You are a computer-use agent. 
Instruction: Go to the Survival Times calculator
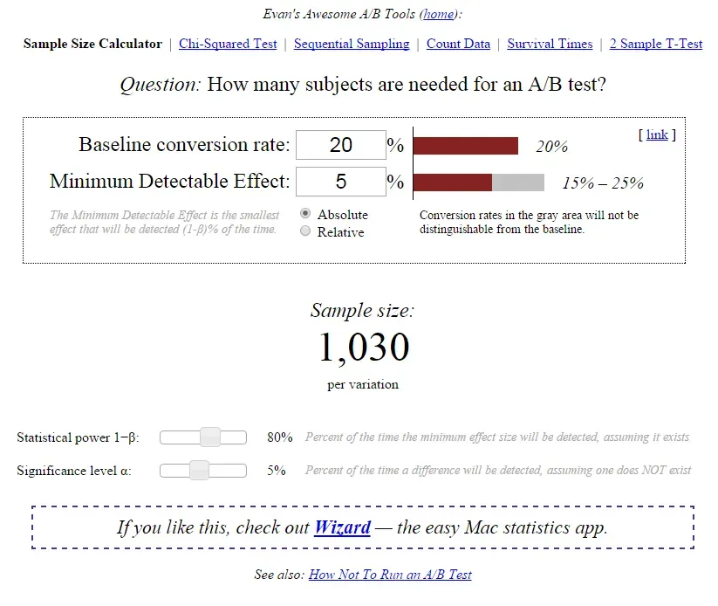[549, 44]
